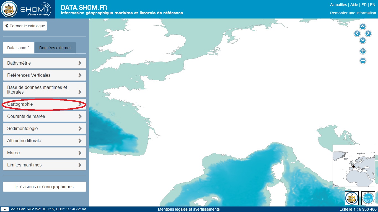
Task: Click the overview minimap thumbnail
Action: 354,166
